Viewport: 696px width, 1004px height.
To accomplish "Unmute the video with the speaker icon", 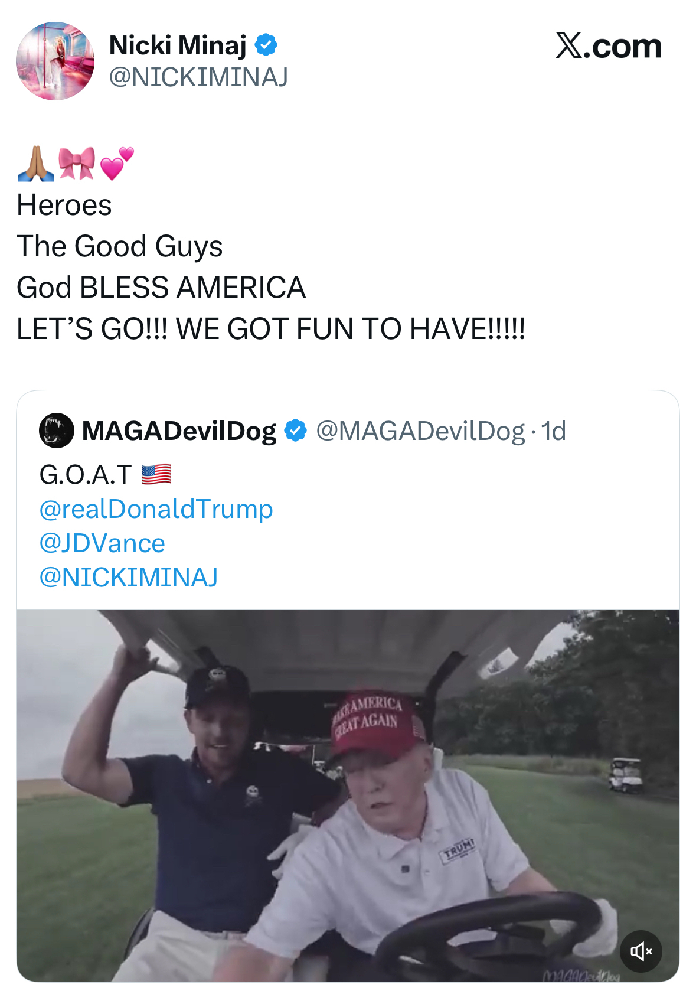I will (x=641, y=951).
